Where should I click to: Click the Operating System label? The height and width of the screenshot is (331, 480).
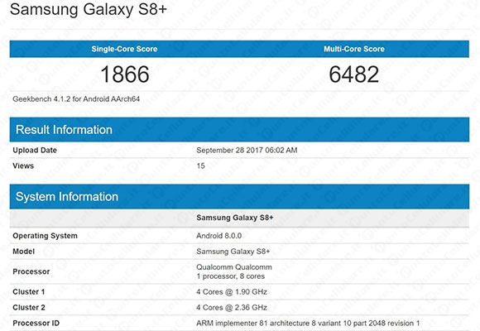pyautogui.click(x=45, y=236)
